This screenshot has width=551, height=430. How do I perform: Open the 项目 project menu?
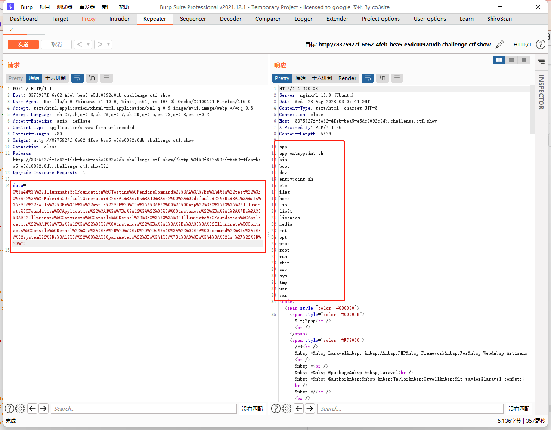pyautogui.click(x=45, y=7)
